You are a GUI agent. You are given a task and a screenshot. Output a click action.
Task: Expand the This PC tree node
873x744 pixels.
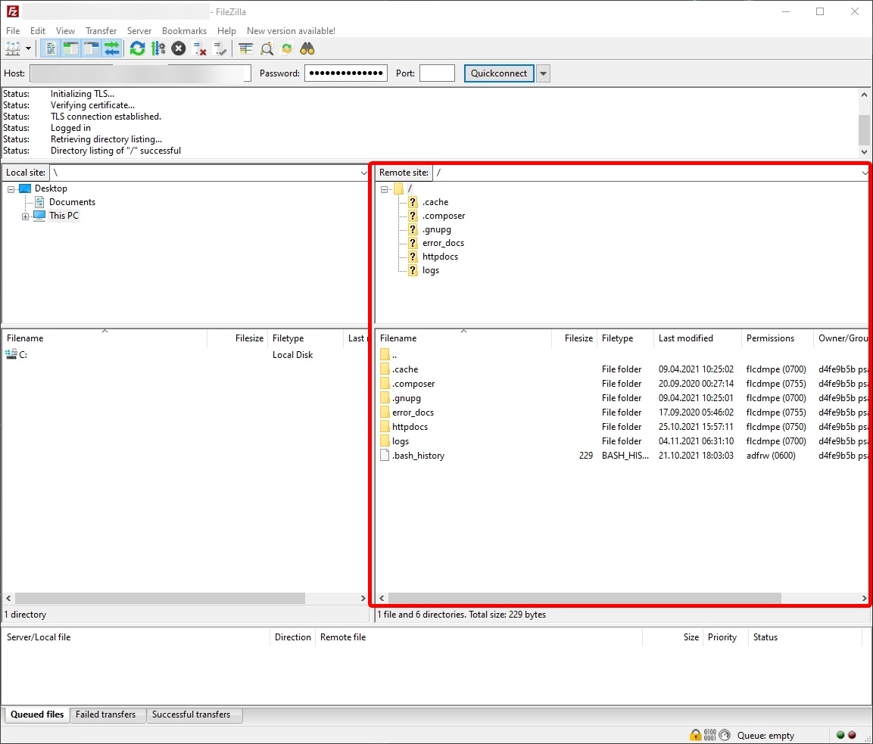pos(25,216)
